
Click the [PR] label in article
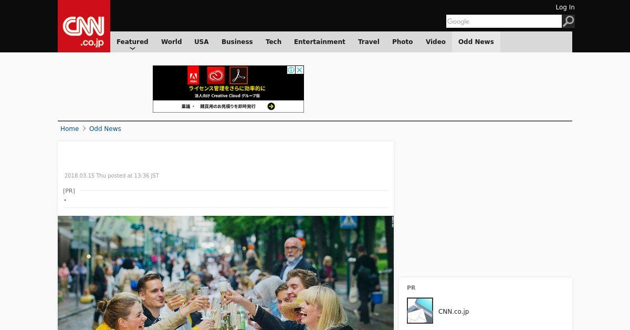pos(69,191)
